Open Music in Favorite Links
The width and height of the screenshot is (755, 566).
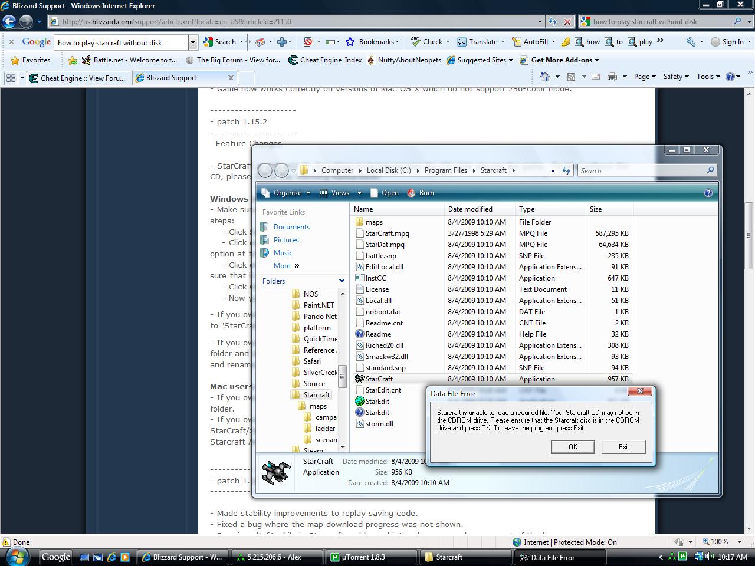(283, 253)
